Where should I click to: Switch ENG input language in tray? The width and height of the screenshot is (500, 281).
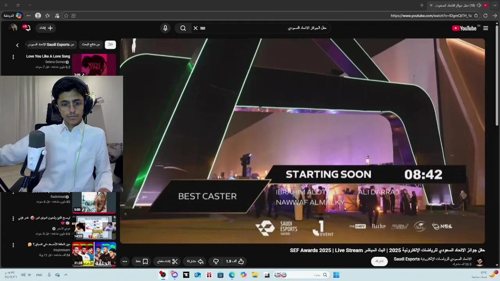(x=39, y=275)
